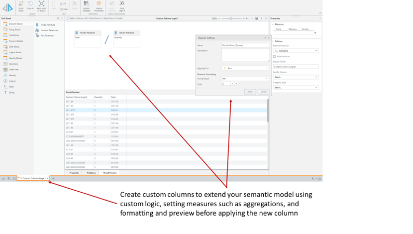Image resolution: width=413 pixels, height=234 pixels.
Task: Open the Format Mask dropdown
Action: click(x=245, y=79)
